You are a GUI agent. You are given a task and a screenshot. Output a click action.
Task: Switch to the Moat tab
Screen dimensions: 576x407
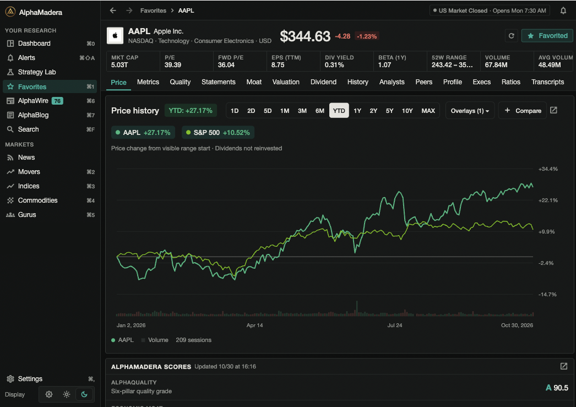click(x=254, y=82)
